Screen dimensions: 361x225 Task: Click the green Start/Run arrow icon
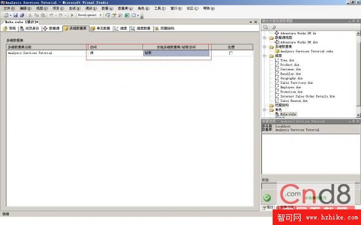click(x=72, y=15)
